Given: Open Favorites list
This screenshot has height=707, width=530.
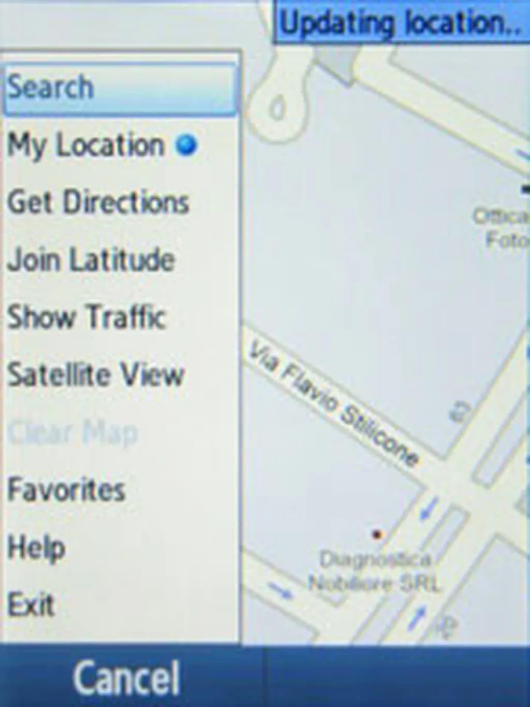Looking at the screenshot, I should tap(120, 489).
